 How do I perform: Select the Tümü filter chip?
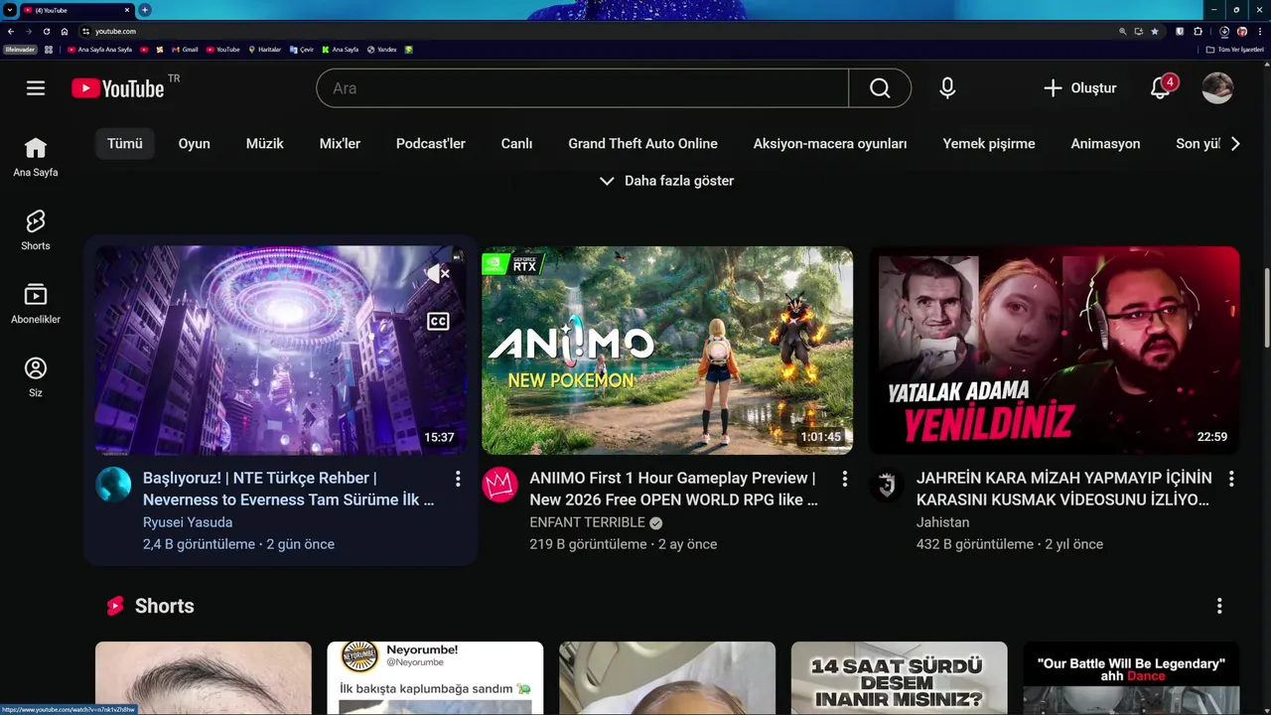125,144
